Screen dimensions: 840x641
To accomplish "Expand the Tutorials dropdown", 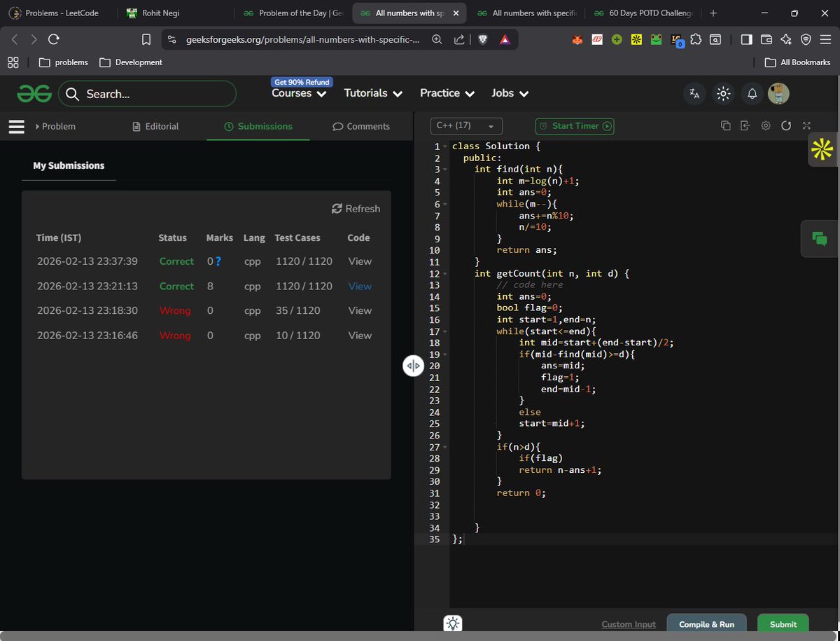I will pos(373,93).
